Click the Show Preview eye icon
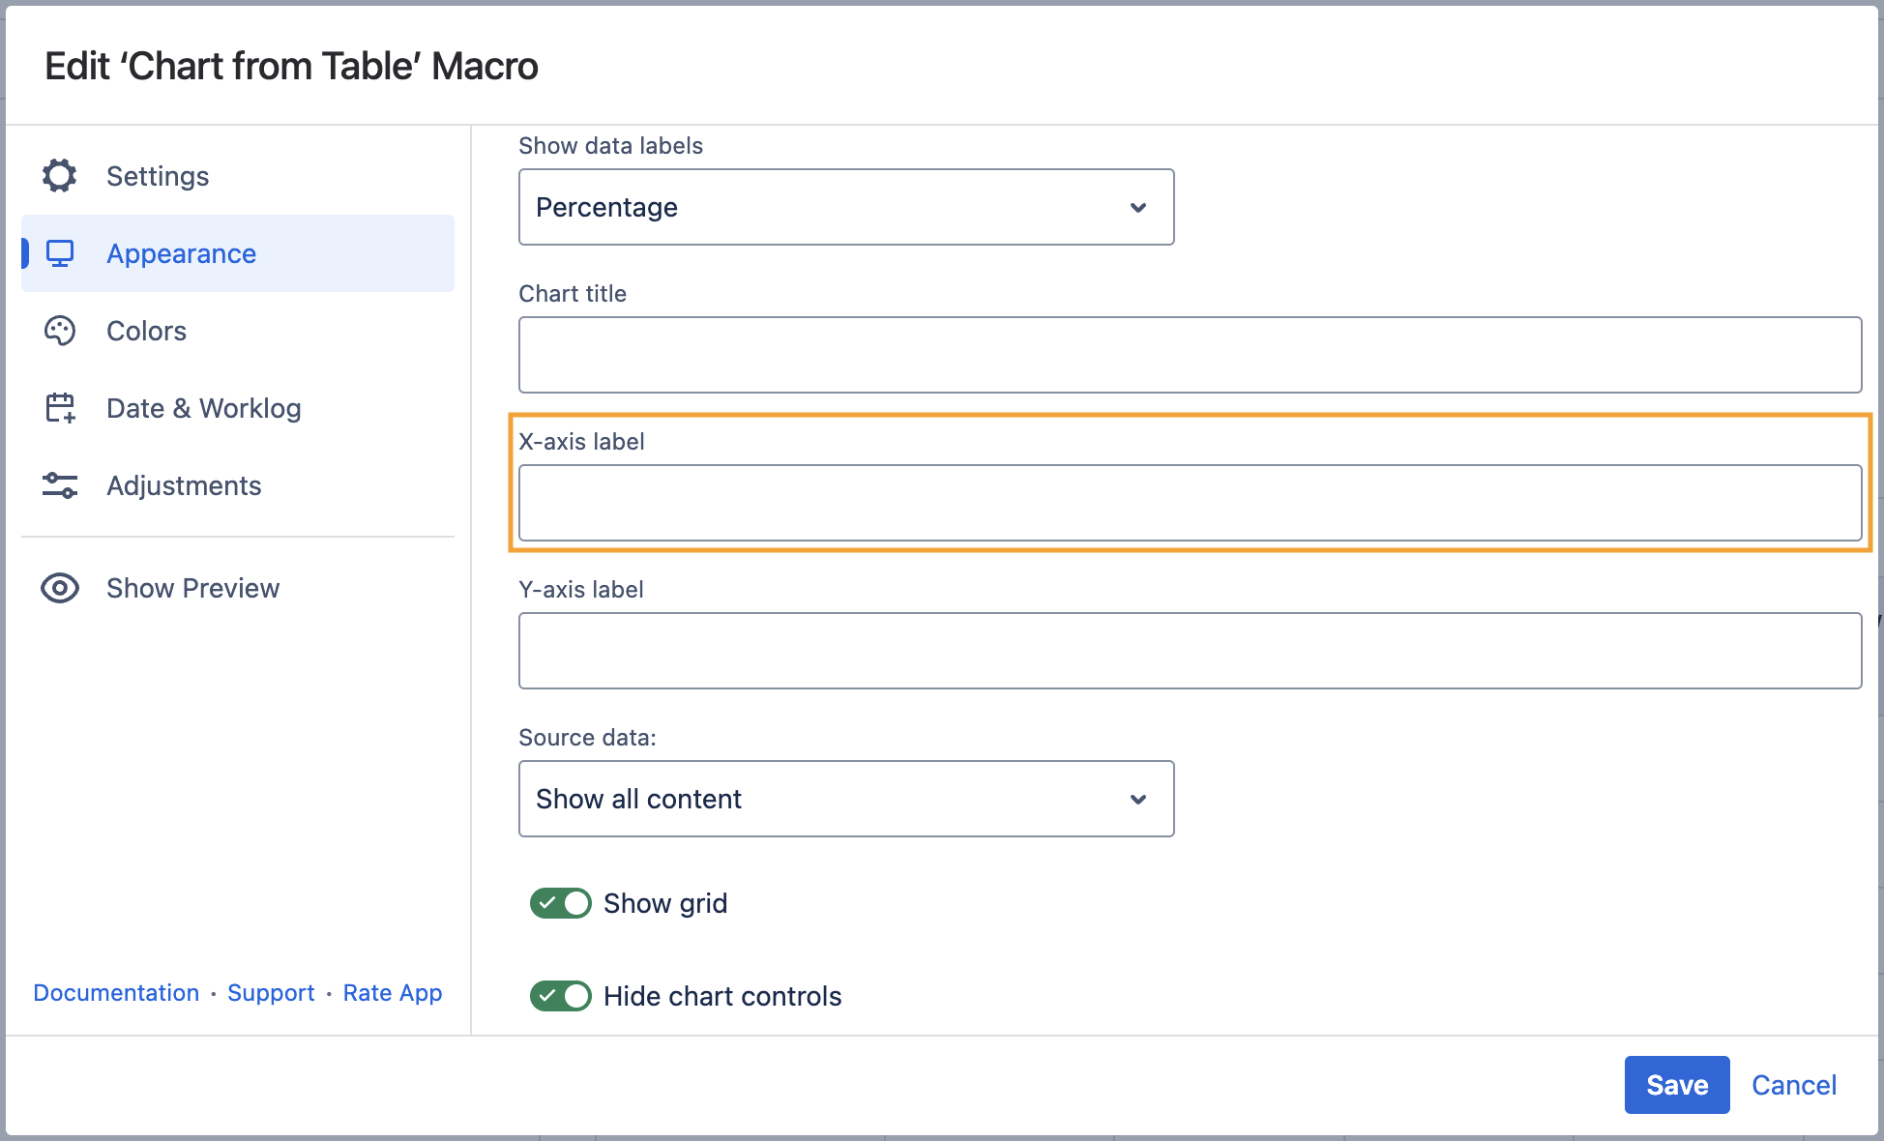Screen dimensions: 1884x1141 click(60, 588)
